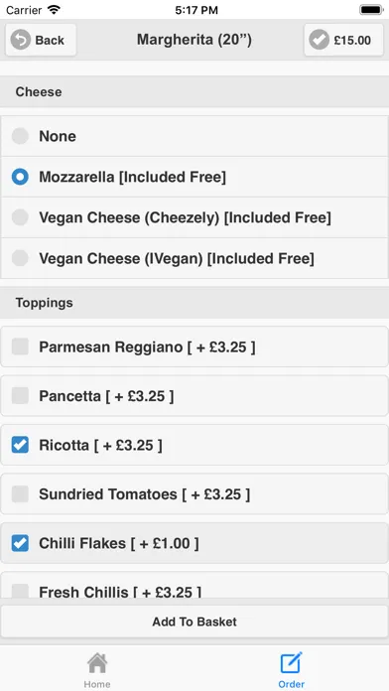
Task: Open the Home house icon
Action: (97, 663)
